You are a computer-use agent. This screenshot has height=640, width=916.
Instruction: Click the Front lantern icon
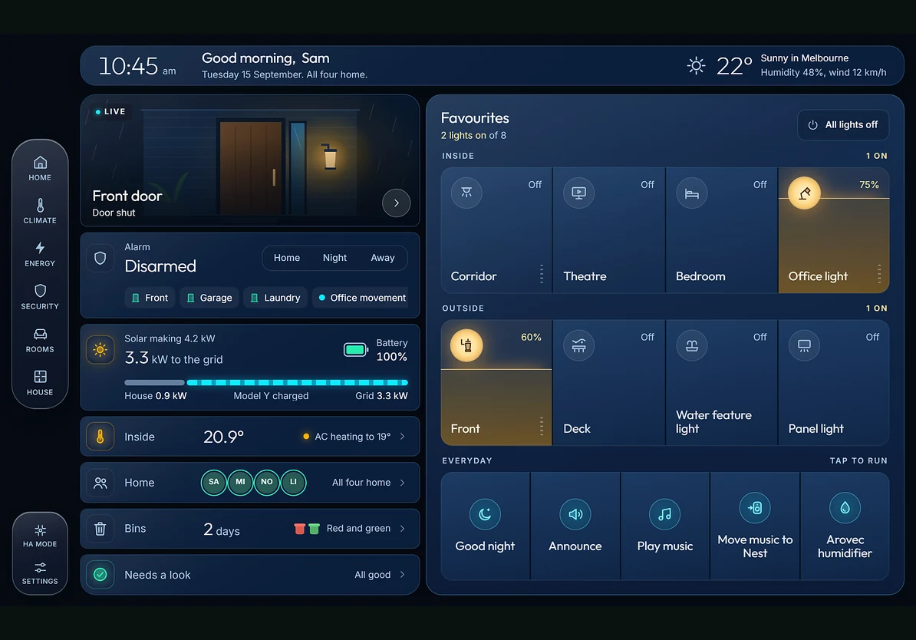pos(466,345)
